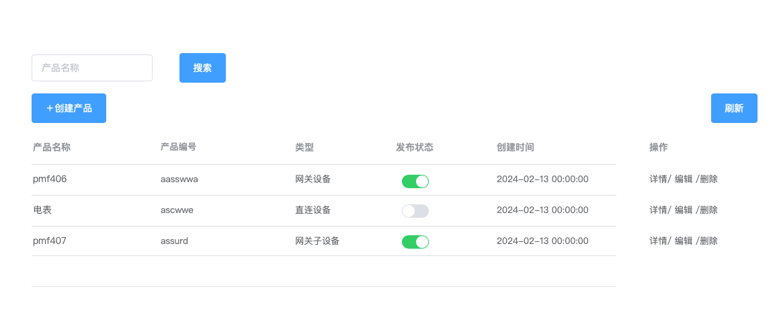Edit the pmf407 product via 编辑

pyautogui.click(x=684, y=241)
